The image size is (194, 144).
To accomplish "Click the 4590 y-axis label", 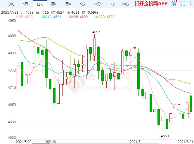I will click(12, 122).
